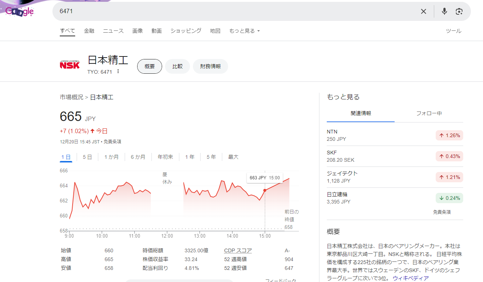Show 年初来 chart range

165,157
